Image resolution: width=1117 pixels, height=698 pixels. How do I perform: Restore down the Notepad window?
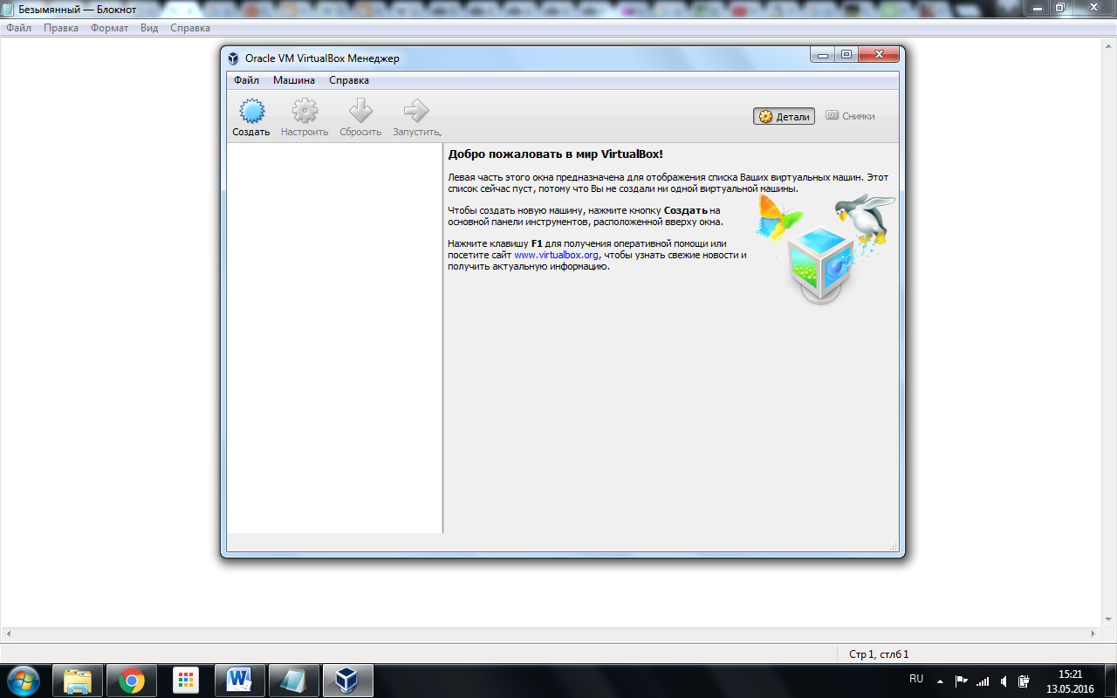coord(1060,8)
